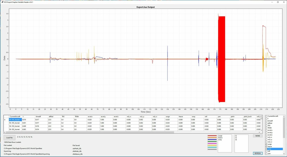The image size is (287, 157).
Task: Uncheck the highlighted sway checkbox
Action: tap(266, 149)
